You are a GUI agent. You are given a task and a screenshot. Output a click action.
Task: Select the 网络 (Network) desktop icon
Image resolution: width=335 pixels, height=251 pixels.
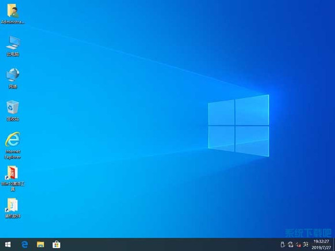tap(13, 78)
